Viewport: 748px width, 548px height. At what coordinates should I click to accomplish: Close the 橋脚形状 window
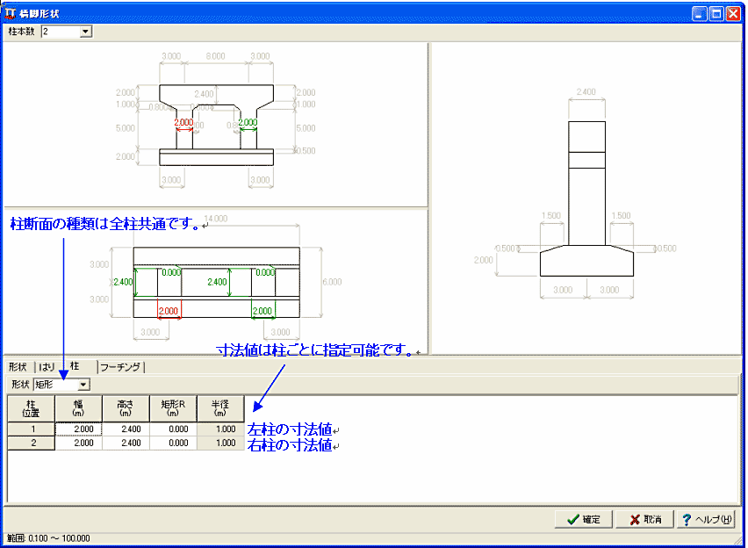(x=733, y=14)
